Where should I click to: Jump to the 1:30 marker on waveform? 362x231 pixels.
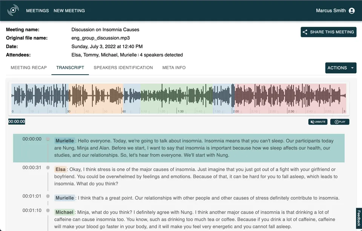pyautogui.click(x=181, y=111)
